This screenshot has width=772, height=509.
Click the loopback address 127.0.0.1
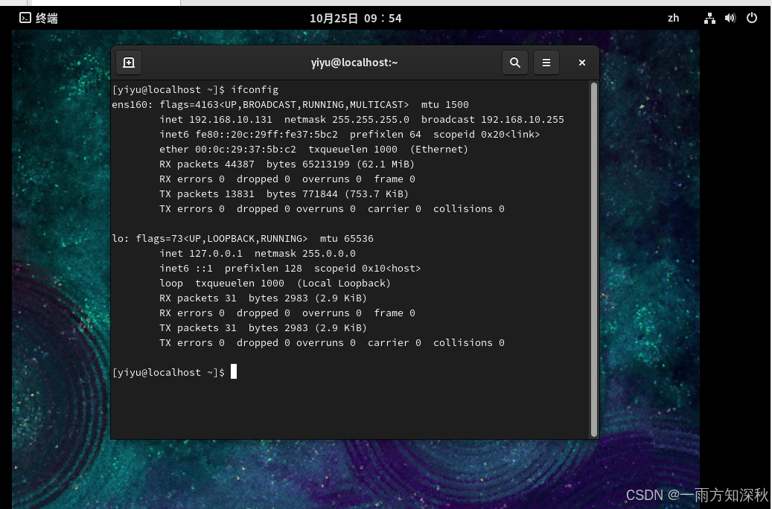(x=216, y=254)
